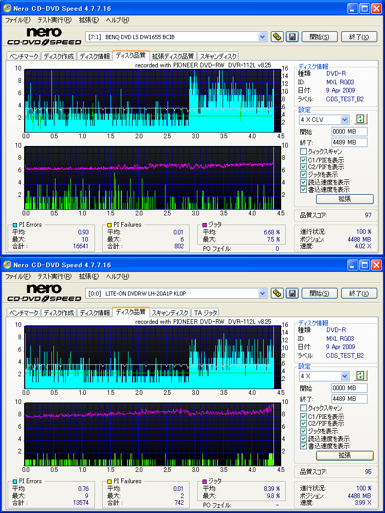The width and height of the screenshot is (385, 513).
Task: Click the magenta jitter legend square in LITE-ON window
Action: tap(205, 481)
